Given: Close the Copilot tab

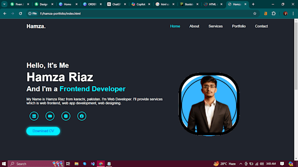Looking at the screenshot, I should pyautogui.click(x=149, y=4).
